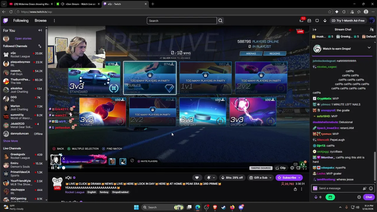Viewport: 377px width, 212px height.
Task: Switch to the n3on Stream browser tab
Action: click(x=78, y=4)
